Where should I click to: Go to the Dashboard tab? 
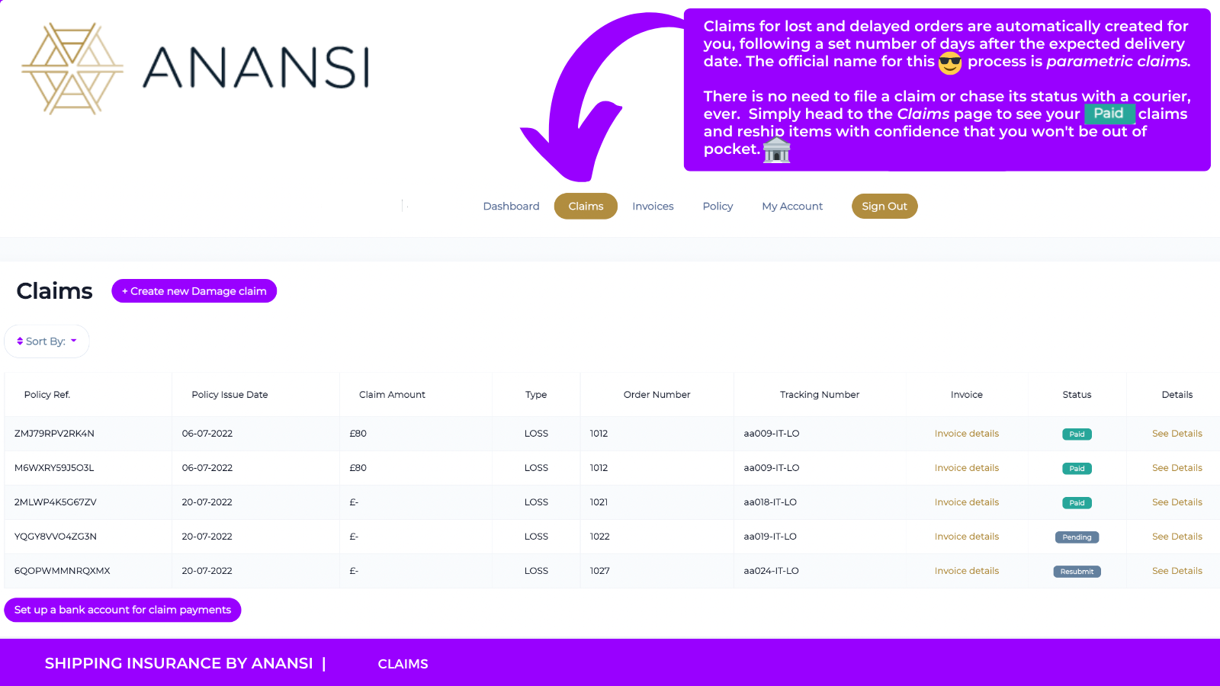tap(511, 207)
